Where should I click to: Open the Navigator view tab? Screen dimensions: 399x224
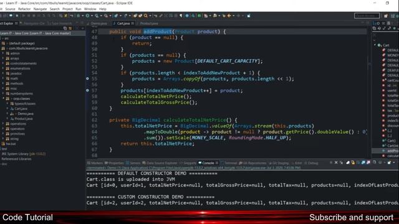click(34, 24)
